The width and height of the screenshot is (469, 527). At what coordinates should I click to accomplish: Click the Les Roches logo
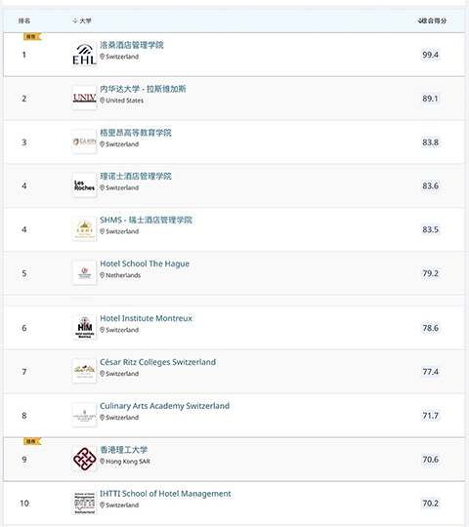[84, 185]
